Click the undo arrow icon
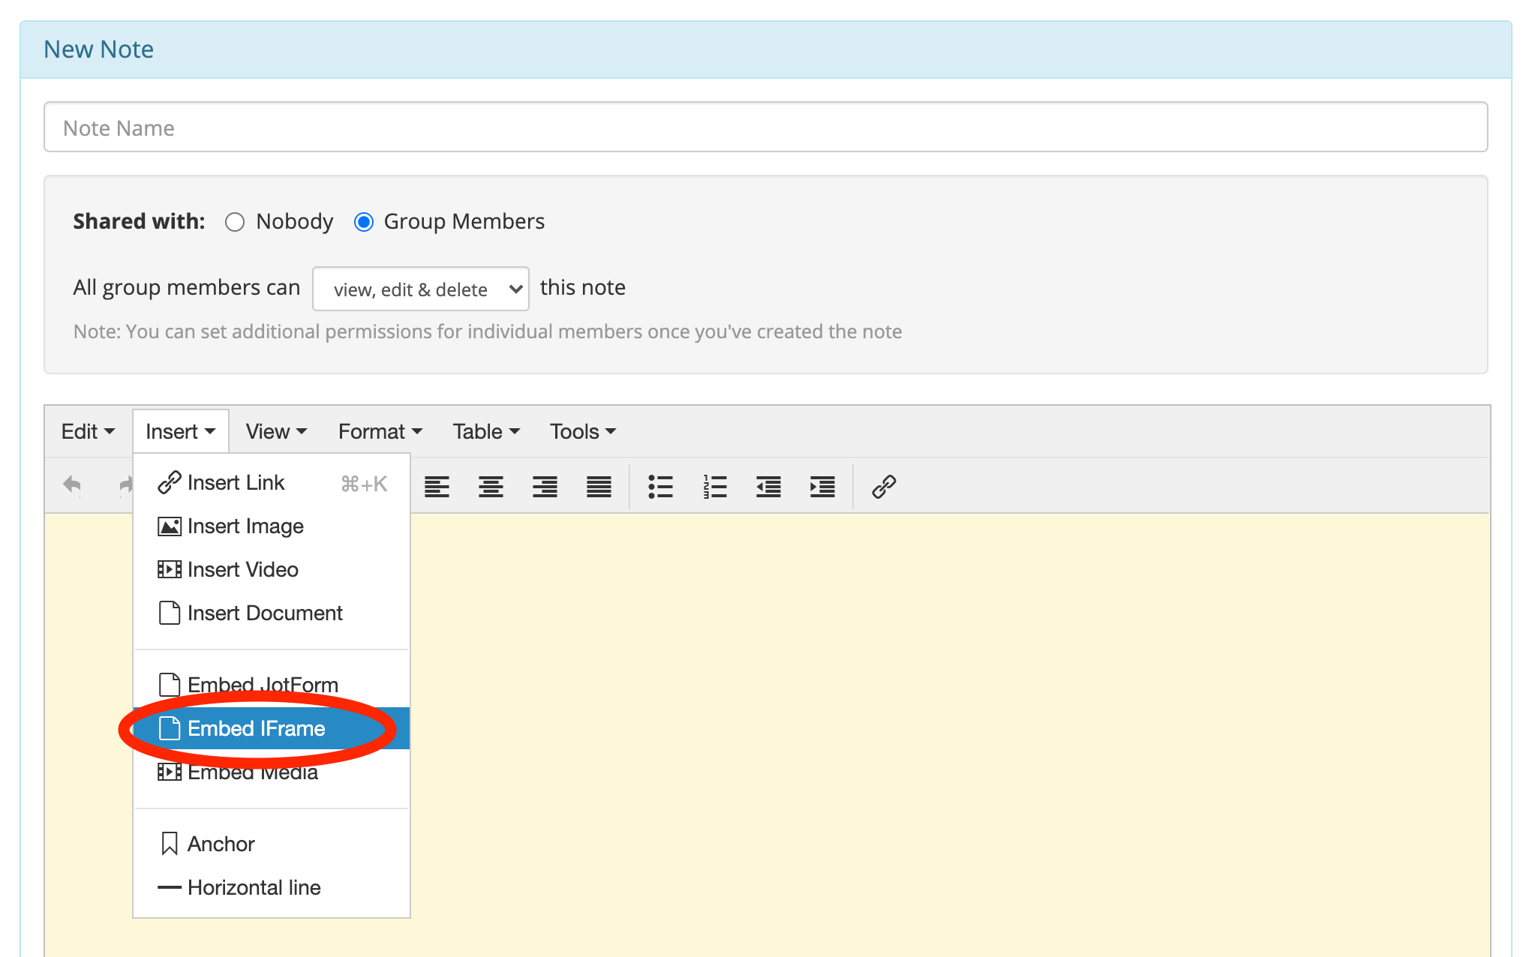 click(x=72, y=485)
